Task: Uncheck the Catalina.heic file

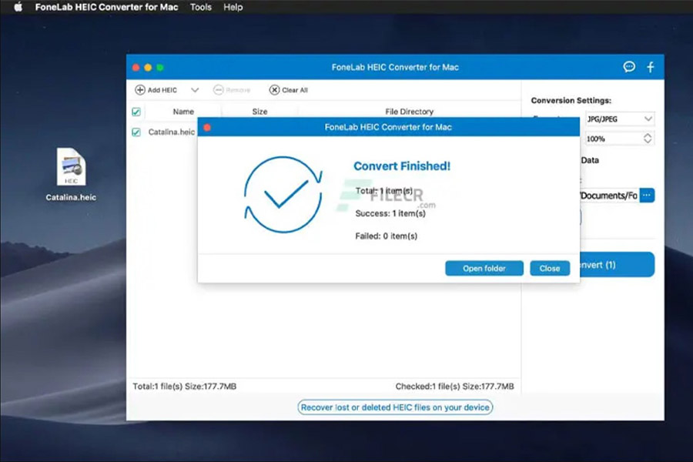Action: pyautogui.click(x=136, y=131)
